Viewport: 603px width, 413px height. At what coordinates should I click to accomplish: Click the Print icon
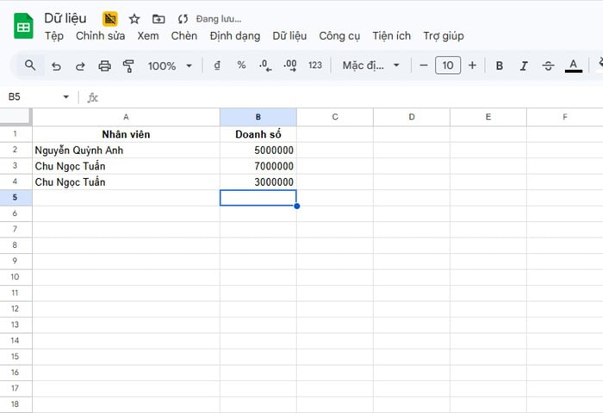[x=105, y=65]
